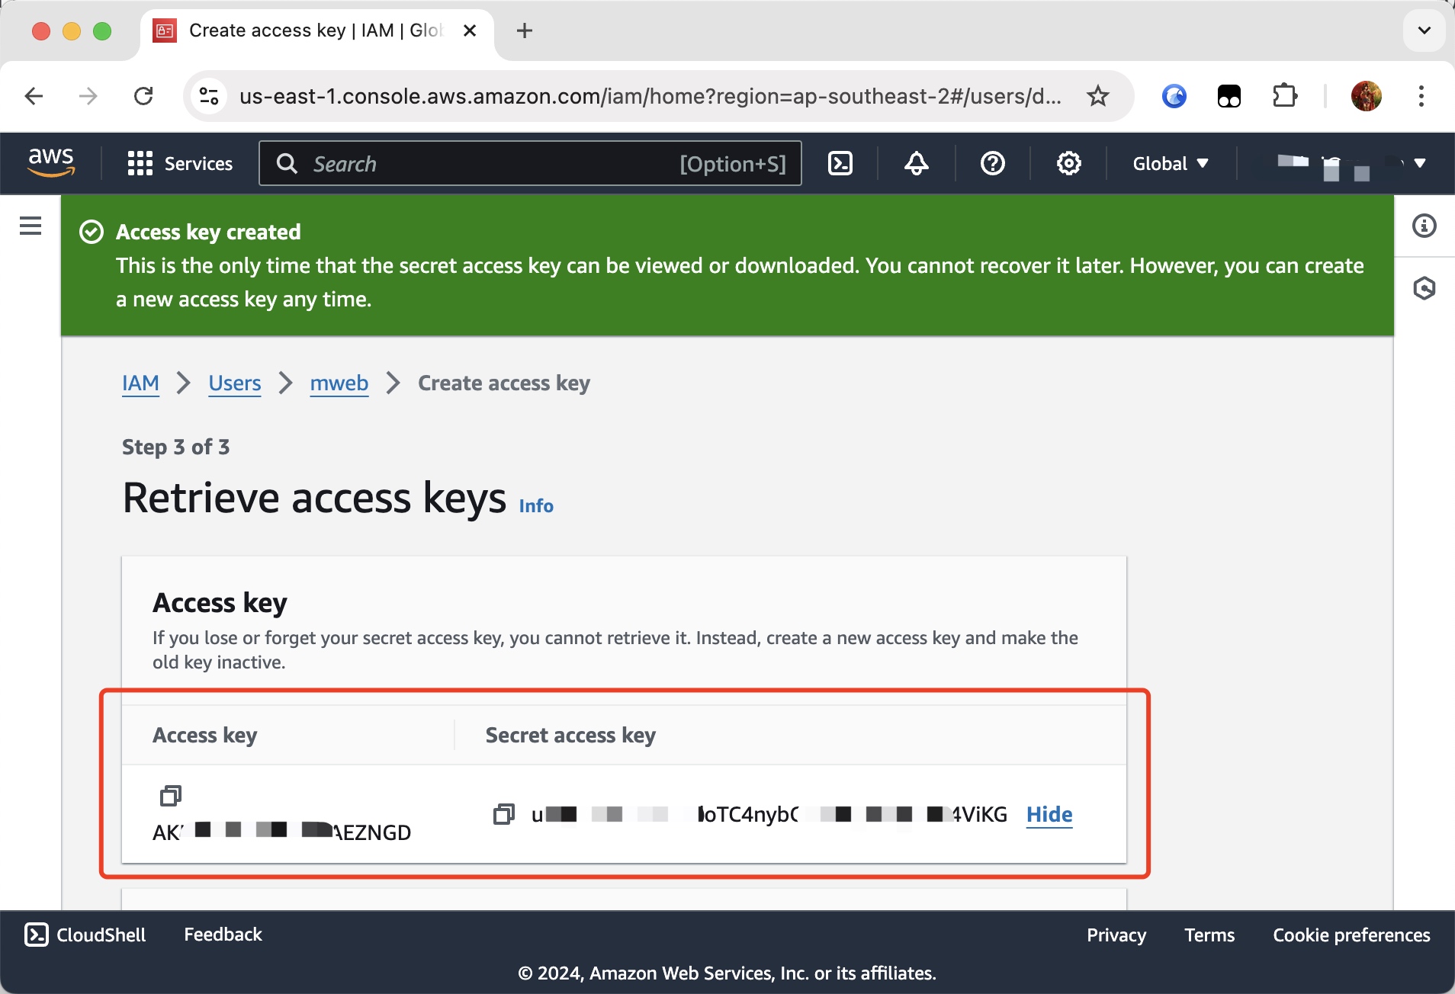Screen dimensions: 1455x994
Task: Expand the left navigation hamburger menu
Action: [31, 226]
